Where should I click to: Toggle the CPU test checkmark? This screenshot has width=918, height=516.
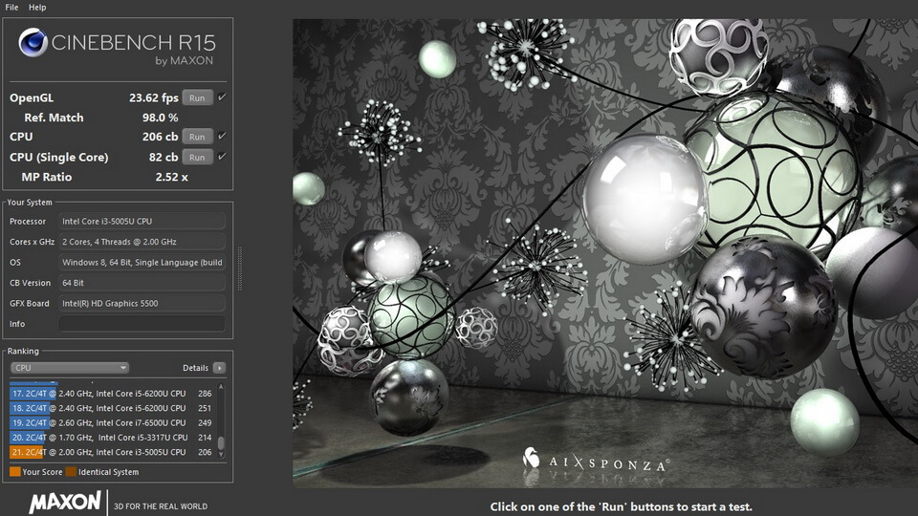click(x=222, y=136)
